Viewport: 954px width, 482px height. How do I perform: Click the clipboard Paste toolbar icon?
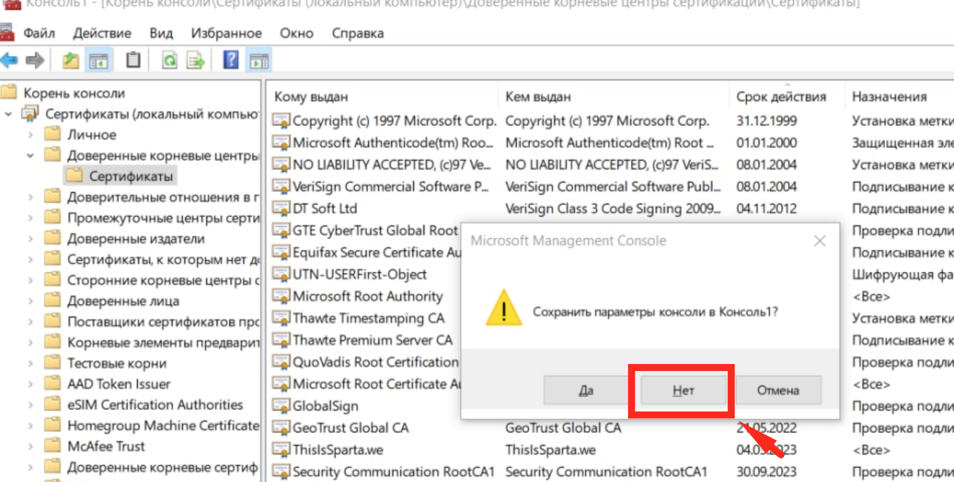[x=133, y=60]
